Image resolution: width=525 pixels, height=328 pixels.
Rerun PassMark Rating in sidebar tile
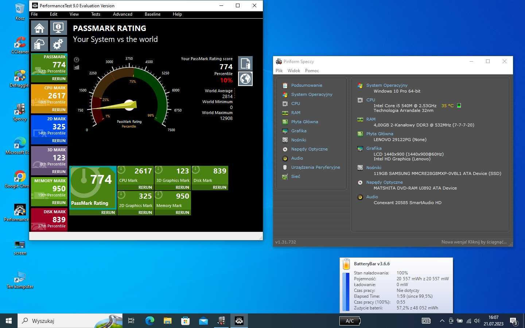pos(59,79)
